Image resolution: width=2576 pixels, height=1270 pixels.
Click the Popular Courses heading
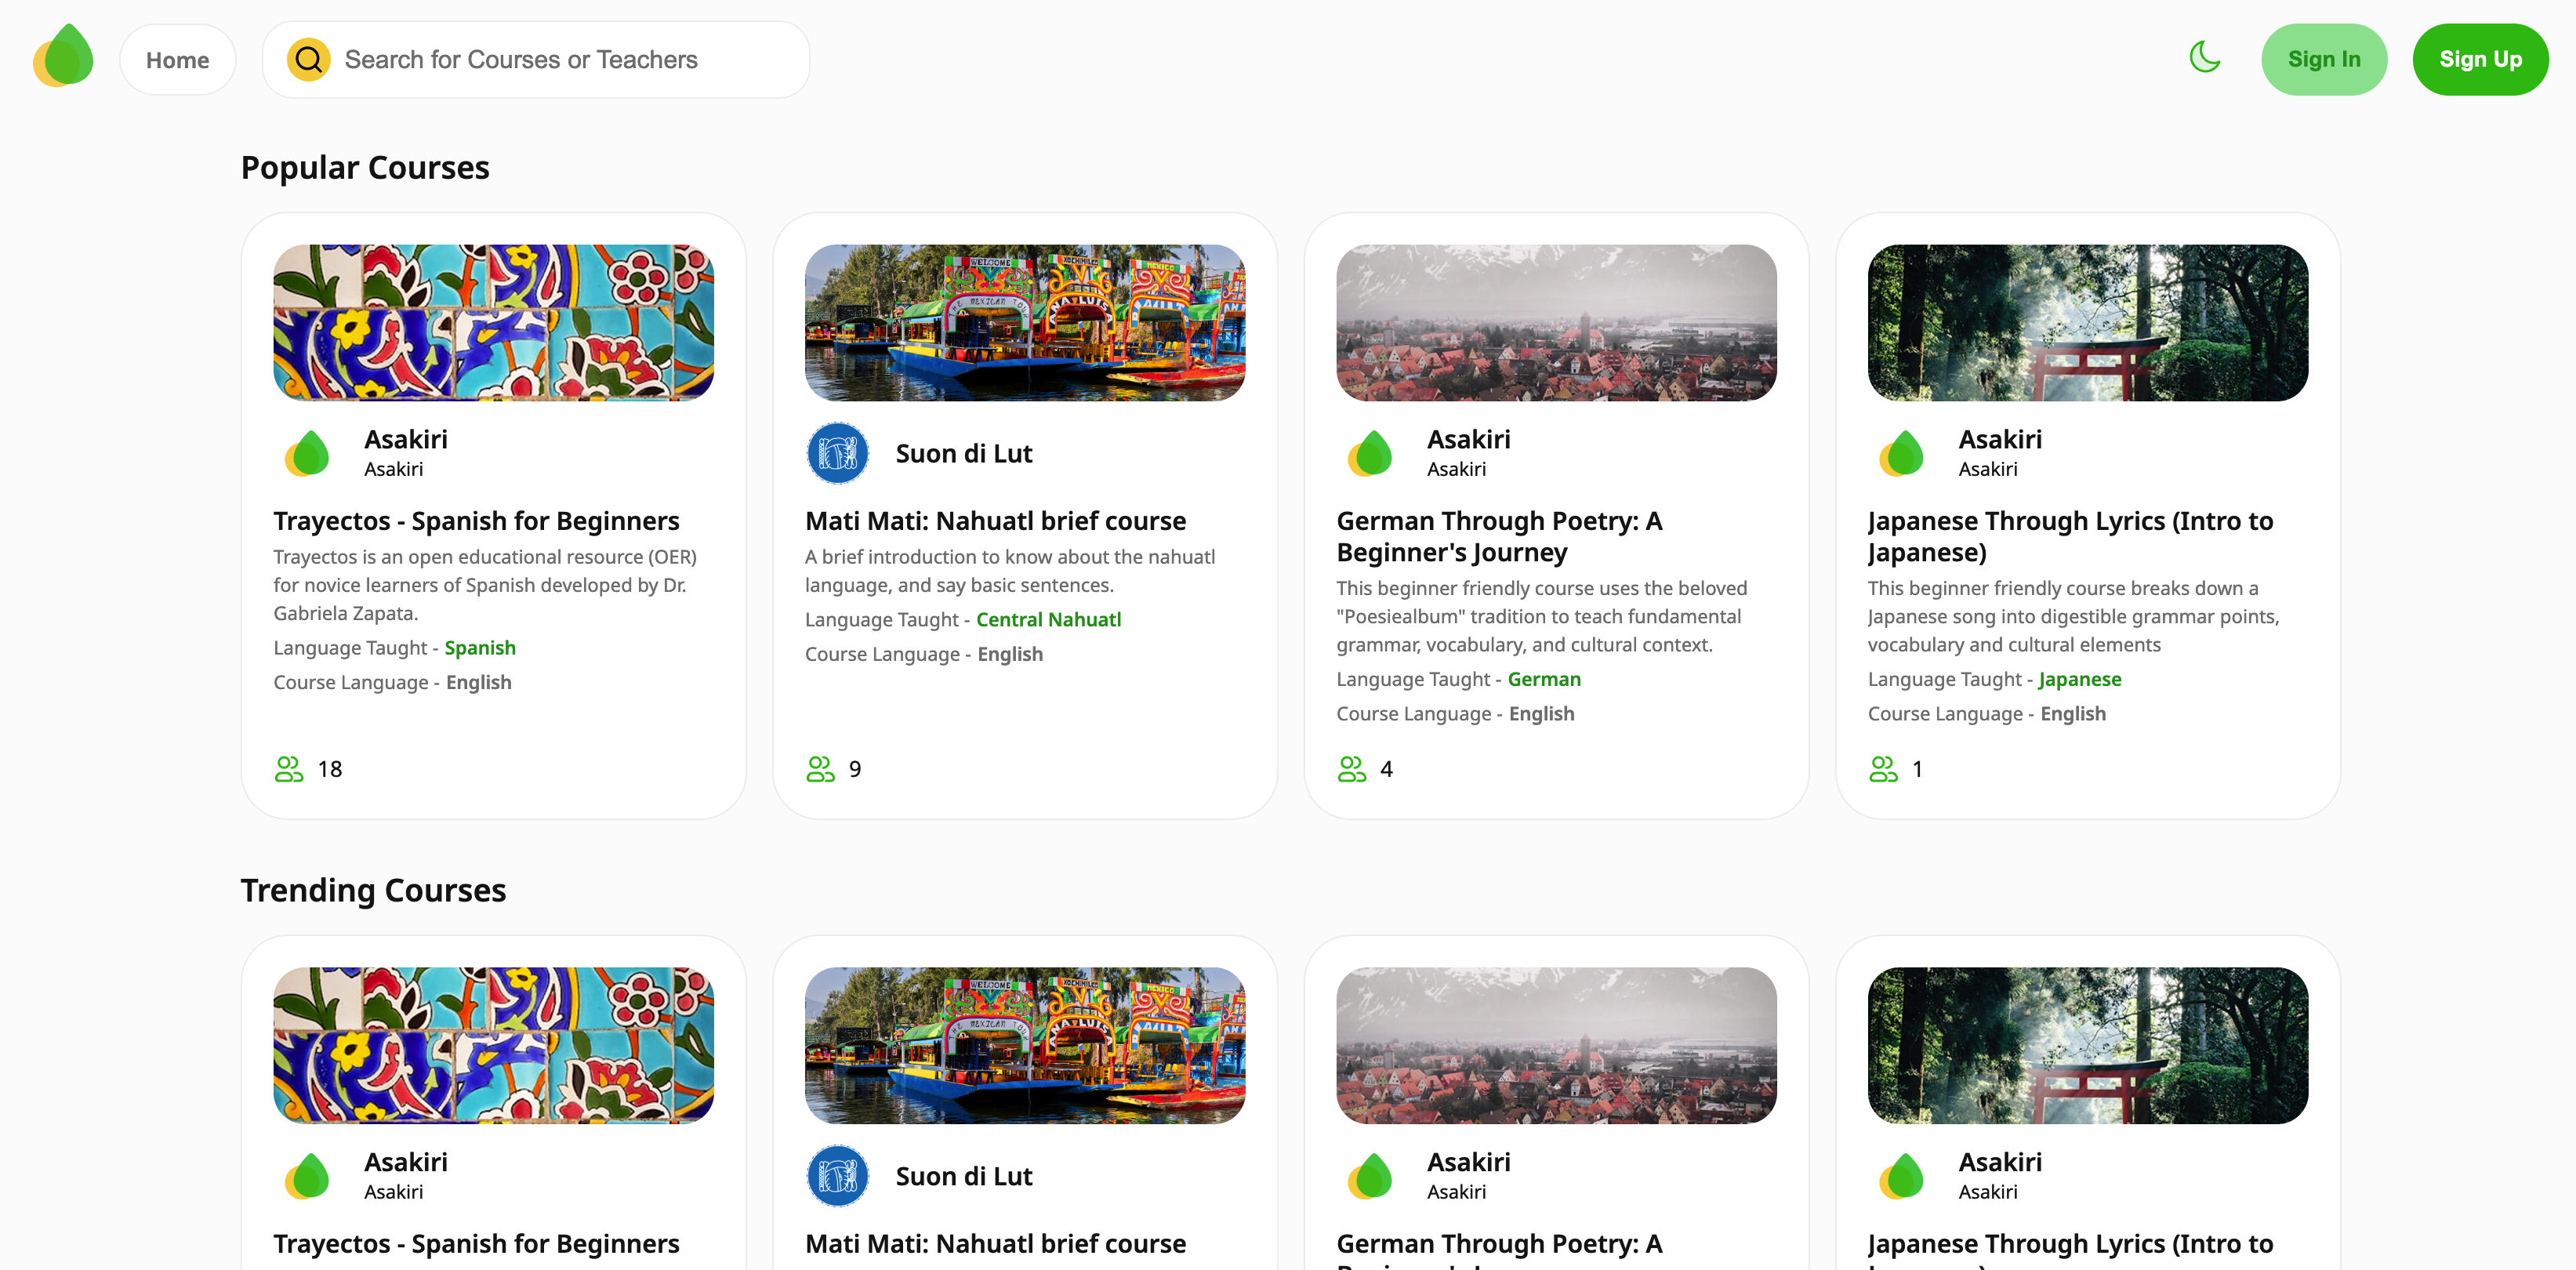point(365,168)
